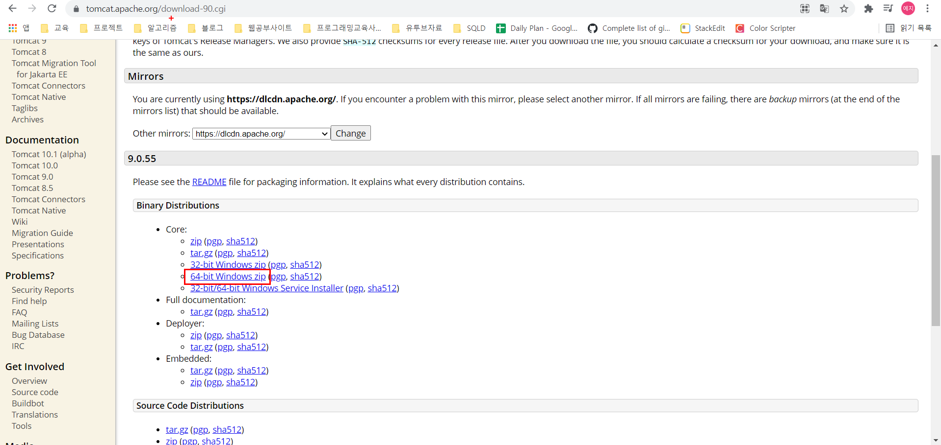The image size is (941, 445).
Task: Open Buildbot sidebar link
Action: coord(28,403)
